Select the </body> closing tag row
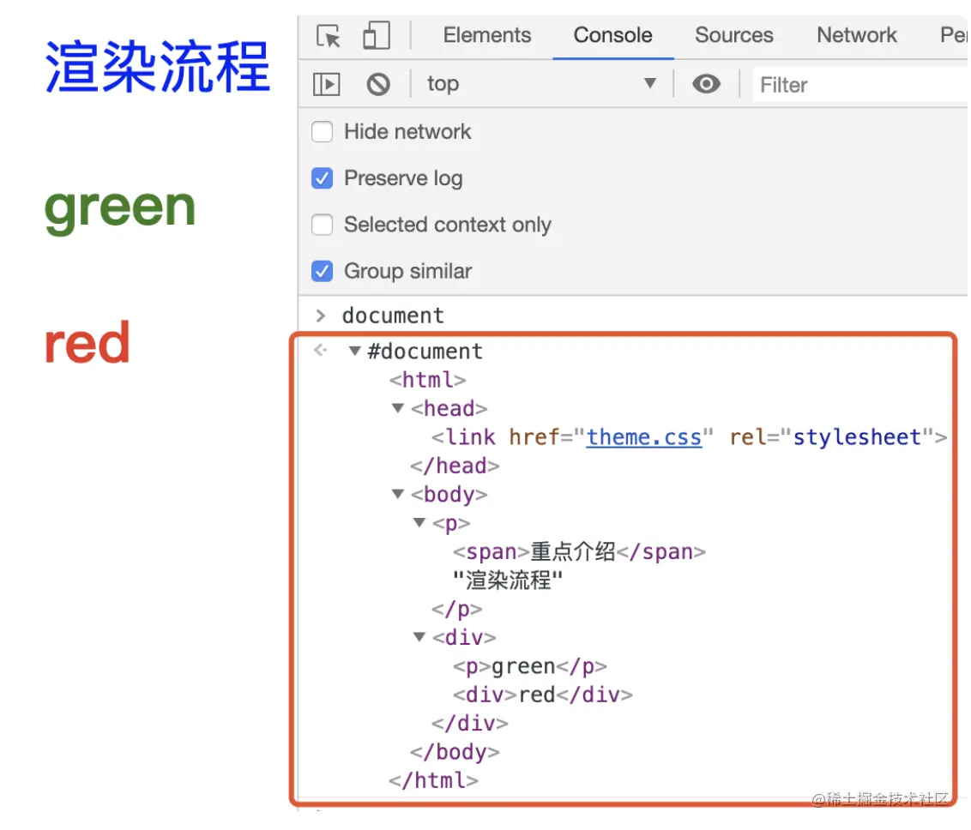The height and width of the screenshot is (830, 971). click(x=455, y=752)
